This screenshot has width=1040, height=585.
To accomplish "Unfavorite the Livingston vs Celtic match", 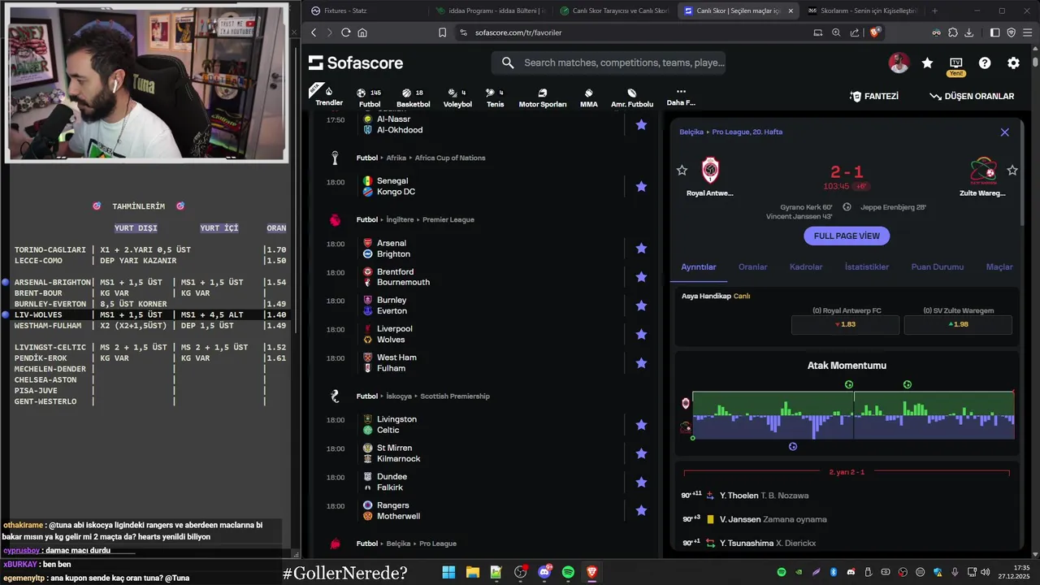I will pos(641,425).
